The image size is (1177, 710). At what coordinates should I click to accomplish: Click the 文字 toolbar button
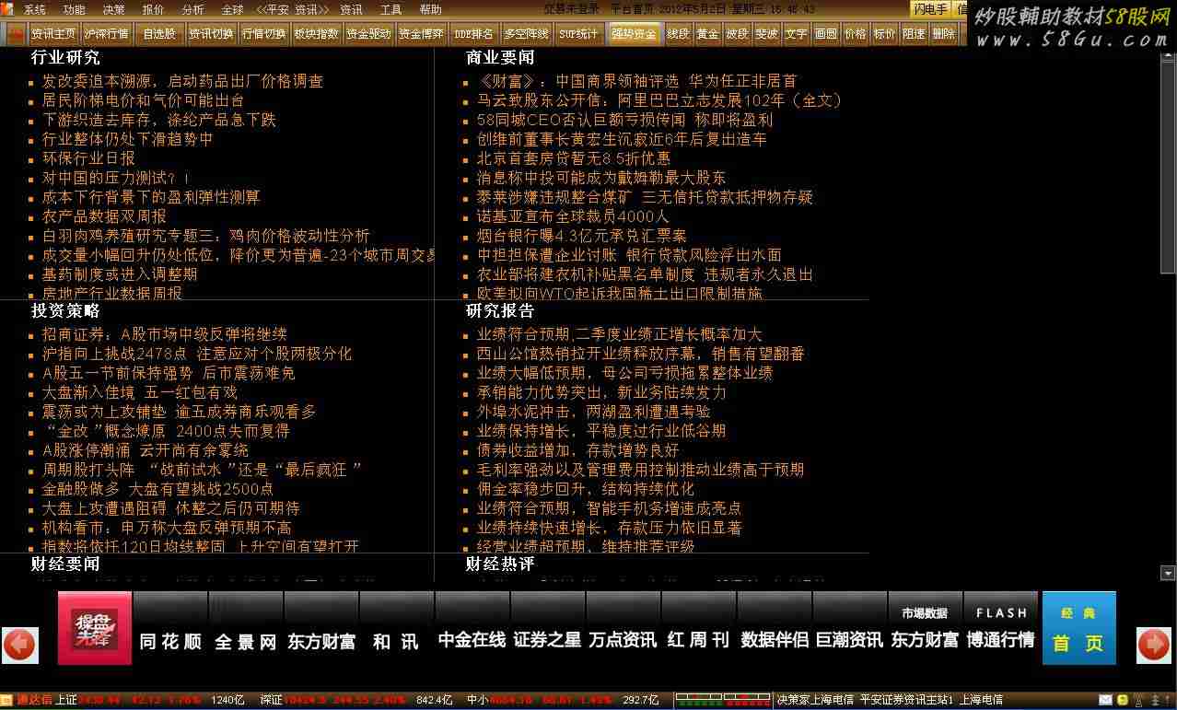tap(796, 34)
